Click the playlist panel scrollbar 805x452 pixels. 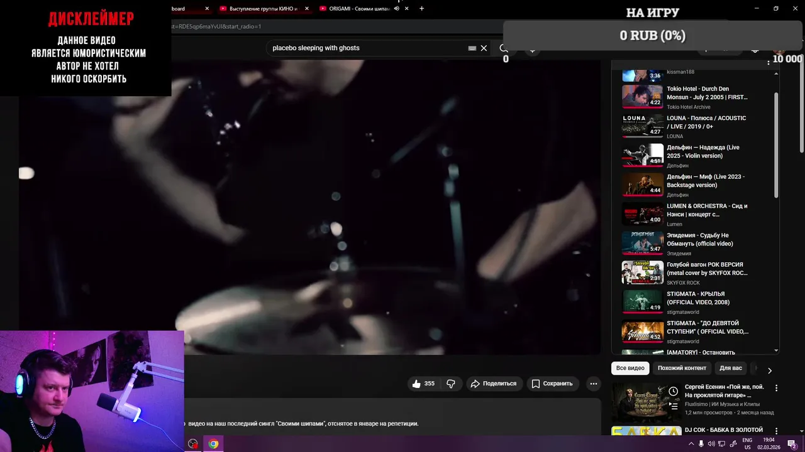point(776,144)
